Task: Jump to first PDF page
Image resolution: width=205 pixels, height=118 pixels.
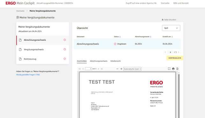Action: click(80, 69)
